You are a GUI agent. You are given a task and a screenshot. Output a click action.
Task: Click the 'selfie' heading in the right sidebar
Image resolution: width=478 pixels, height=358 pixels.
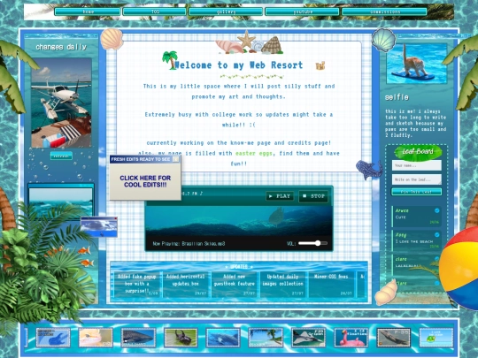(397, 97)
